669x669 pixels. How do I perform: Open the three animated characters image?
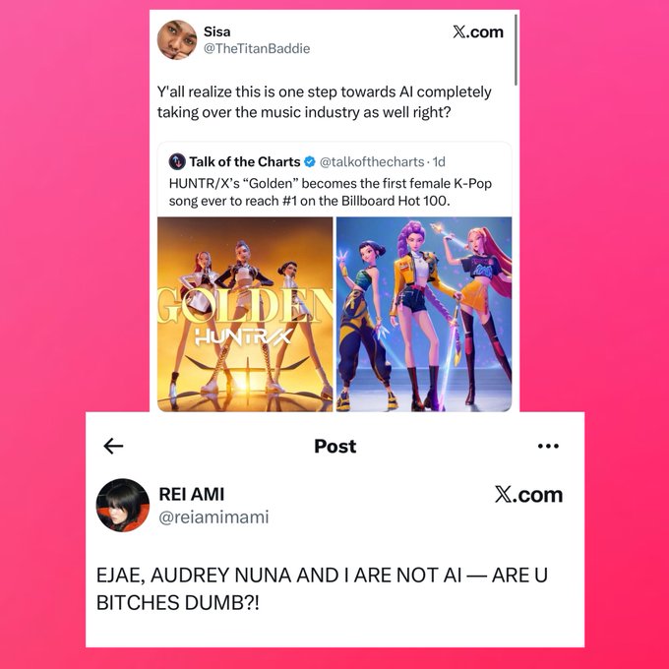tap(424, 315)
